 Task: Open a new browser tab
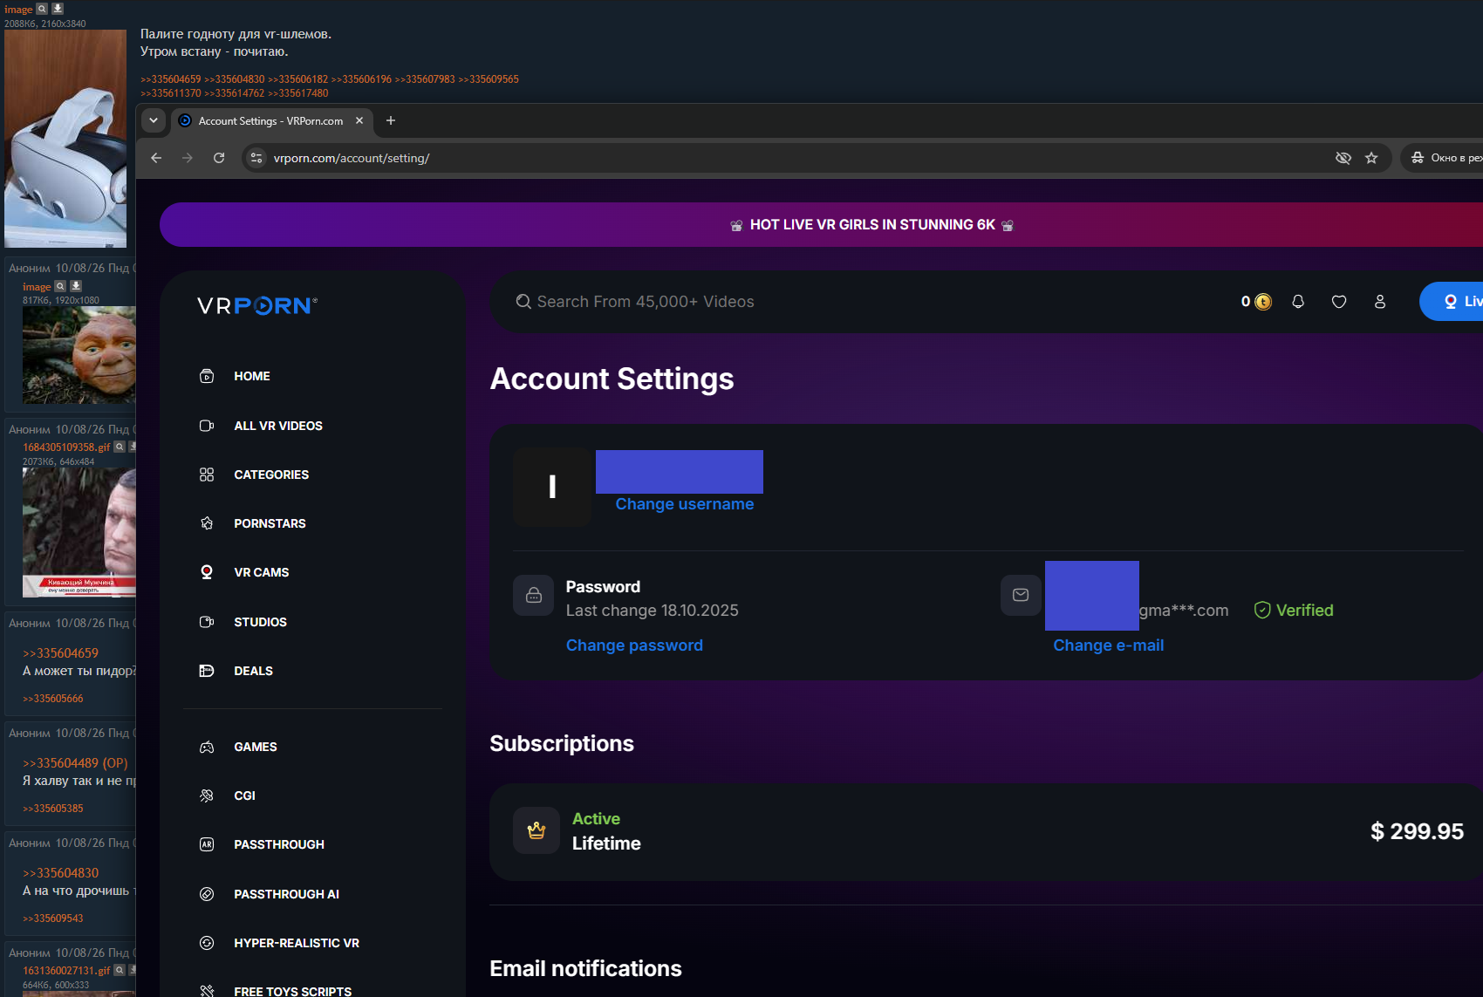point(391,120)
